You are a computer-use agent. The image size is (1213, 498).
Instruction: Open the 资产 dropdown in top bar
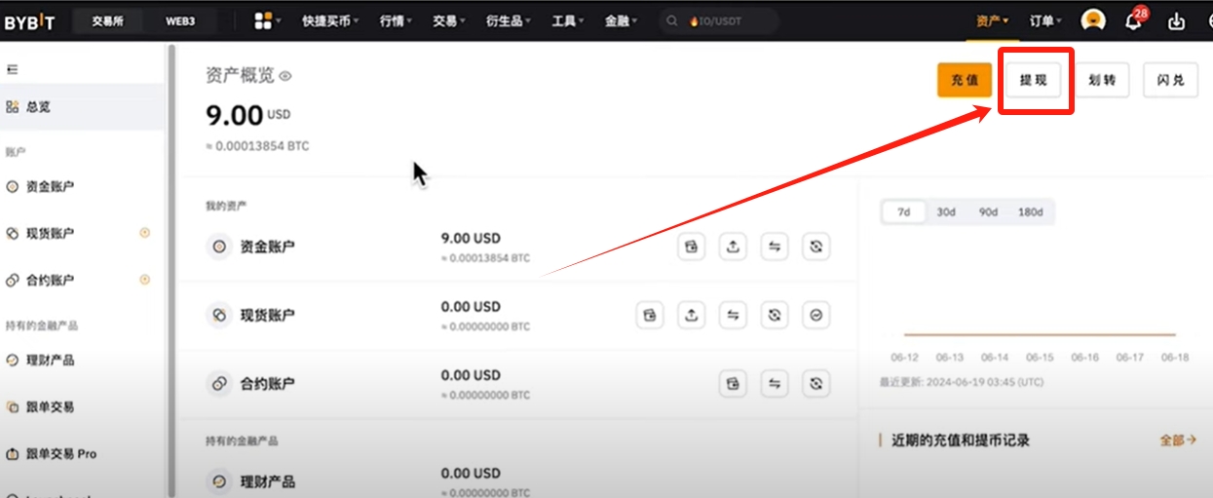point(992,21)
